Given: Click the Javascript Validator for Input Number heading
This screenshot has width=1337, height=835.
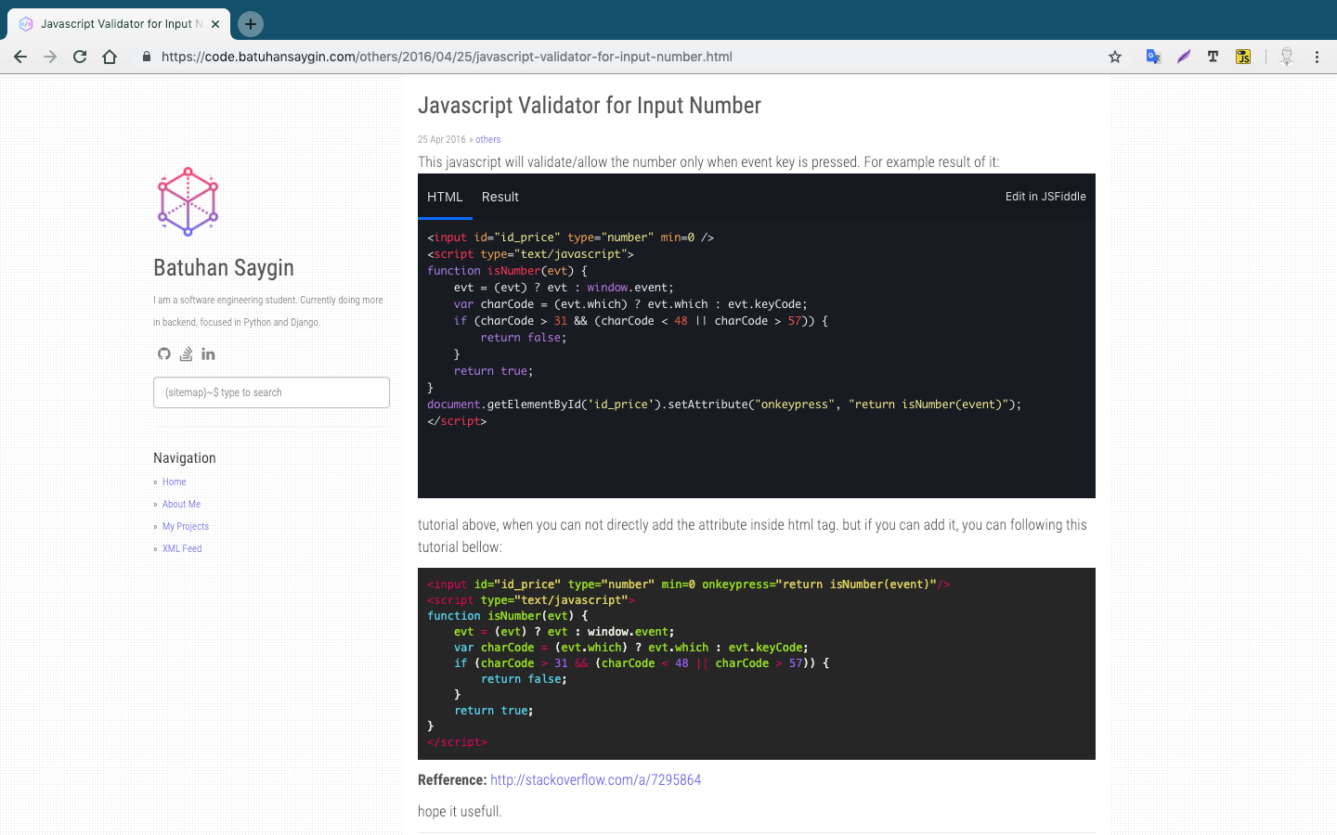Looking at the screenshot, I should coord(590,106).
